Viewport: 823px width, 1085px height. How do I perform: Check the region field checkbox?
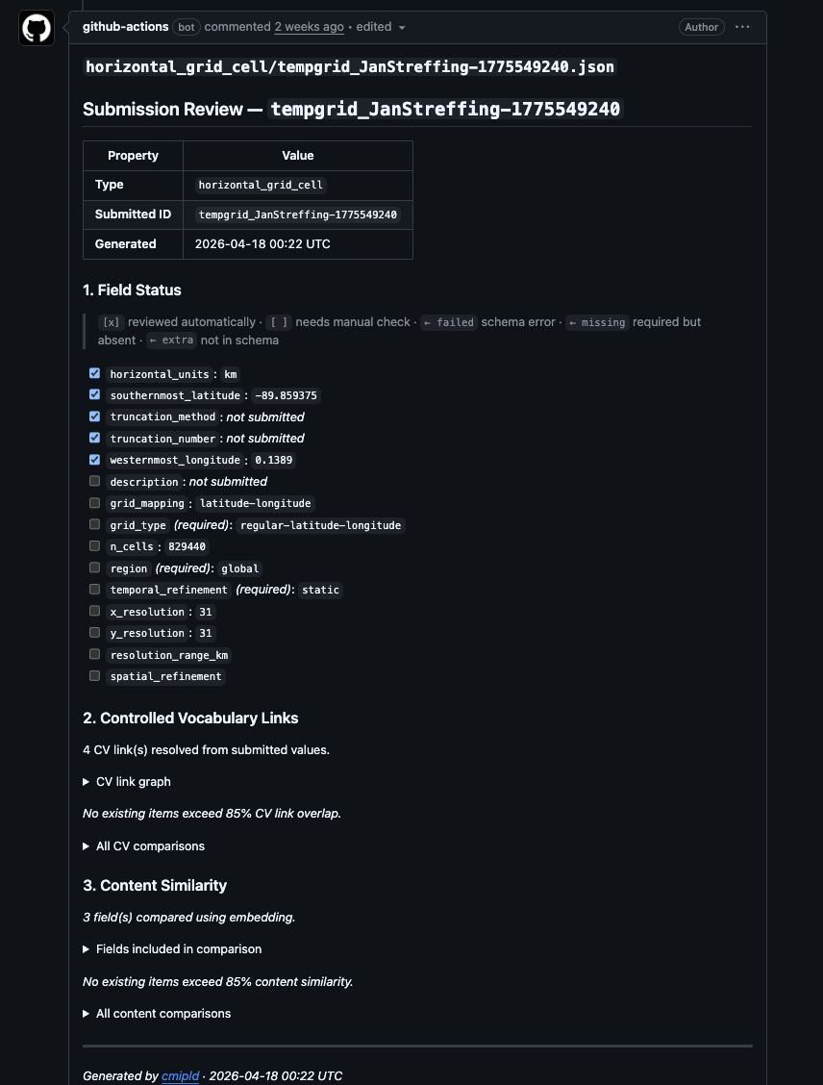94,568
